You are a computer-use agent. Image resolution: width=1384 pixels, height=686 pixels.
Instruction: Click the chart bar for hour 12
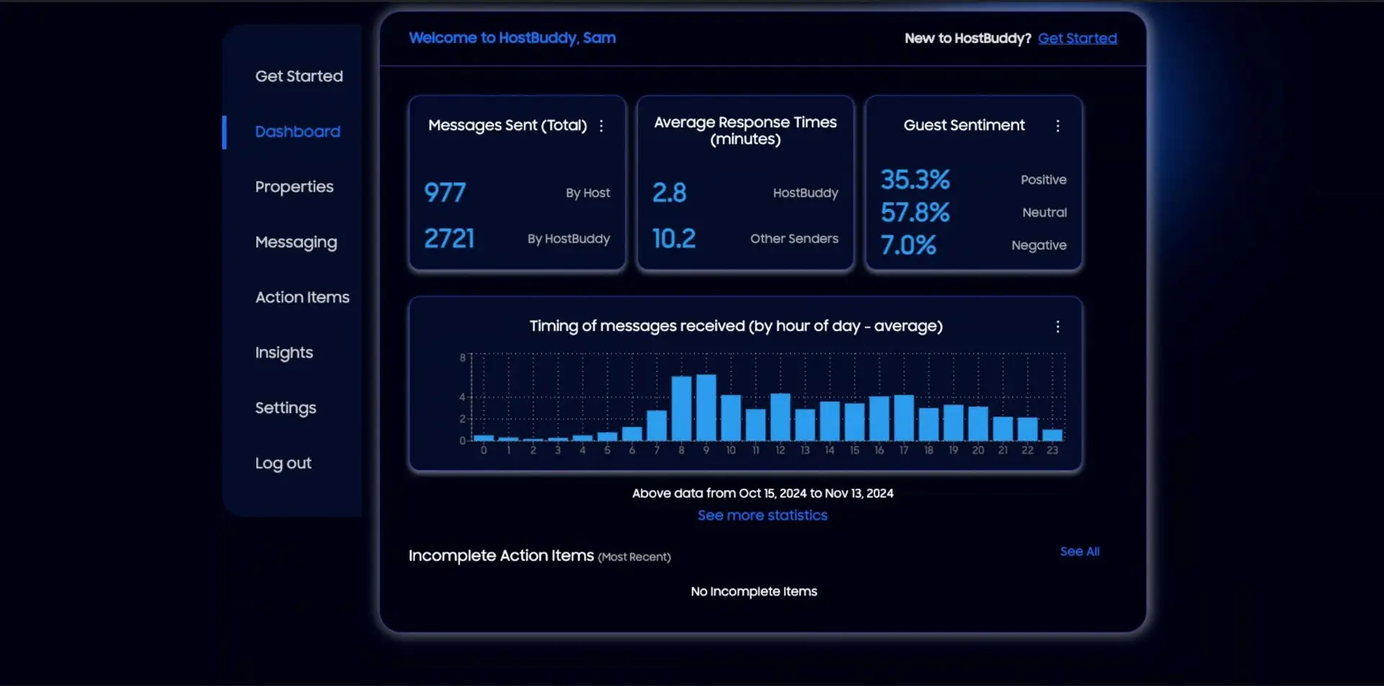[x=780, y=416]
